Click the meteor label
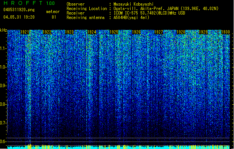The height and width of the screenshot is (149, 234). (53, 12)
